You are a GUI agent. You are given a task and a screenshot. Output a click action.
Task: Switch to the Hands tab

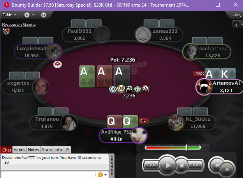pos(19,150)
